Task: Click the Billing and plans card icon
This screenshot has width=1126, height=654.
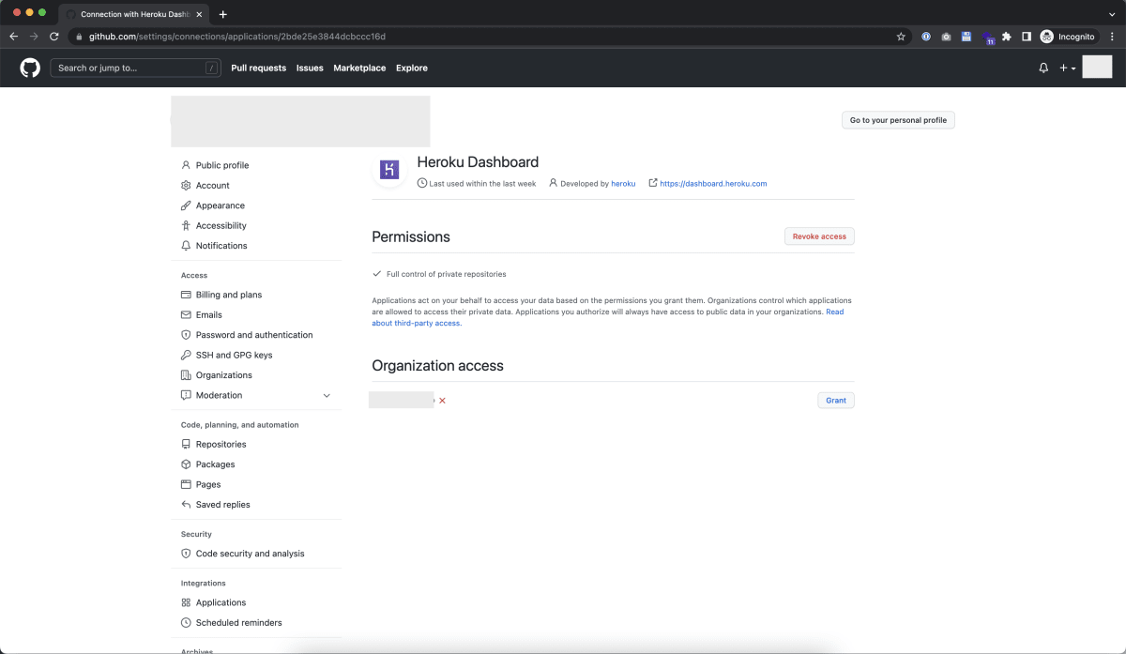Action: point(186,295)
